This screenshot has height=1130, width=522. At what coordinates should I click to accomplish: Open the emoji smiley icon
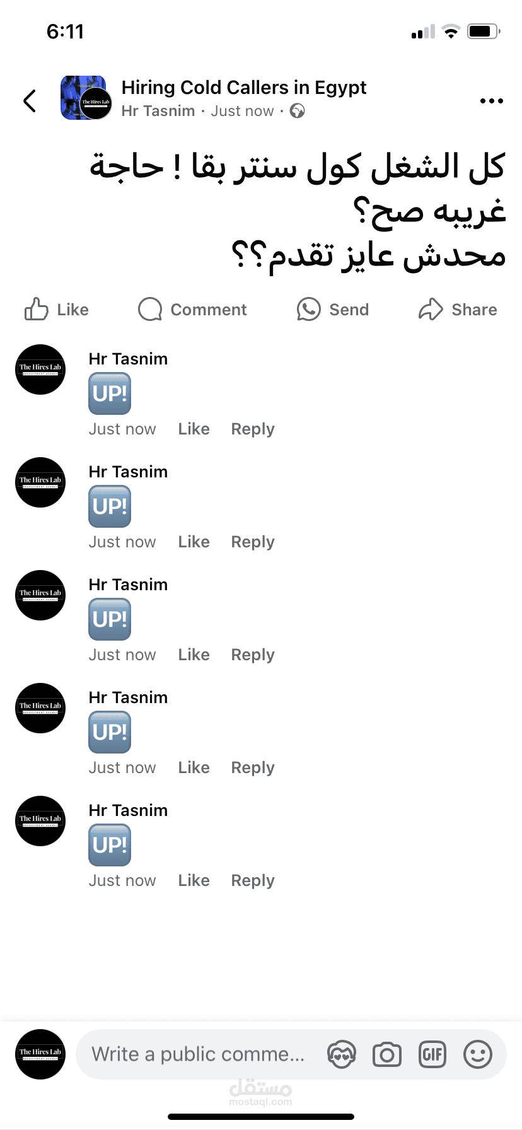pyautogui.click(x=478, y=1054)
